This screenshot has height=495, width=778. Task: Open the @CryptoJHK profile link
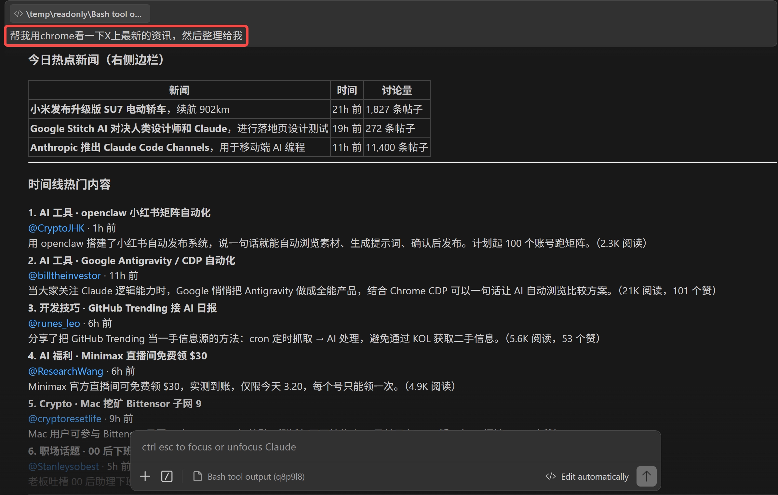tap(56, 228)
